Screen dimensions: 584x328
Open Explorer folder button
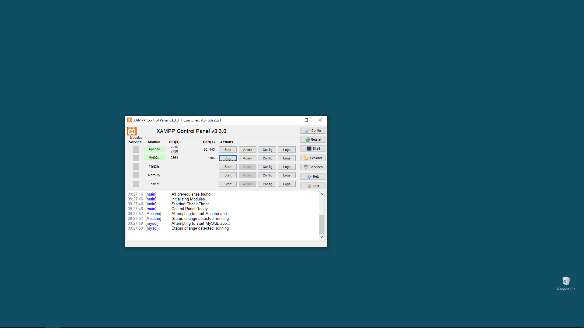coord(313,158)
